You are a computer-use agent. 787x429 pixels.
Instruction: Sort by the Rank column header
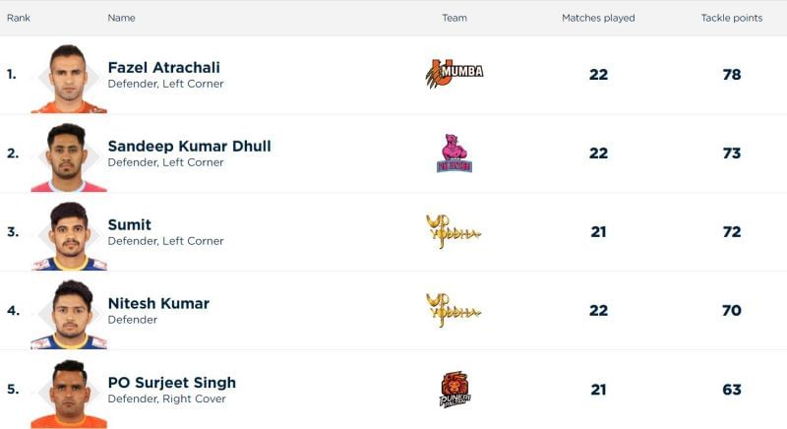coord(19,18)
